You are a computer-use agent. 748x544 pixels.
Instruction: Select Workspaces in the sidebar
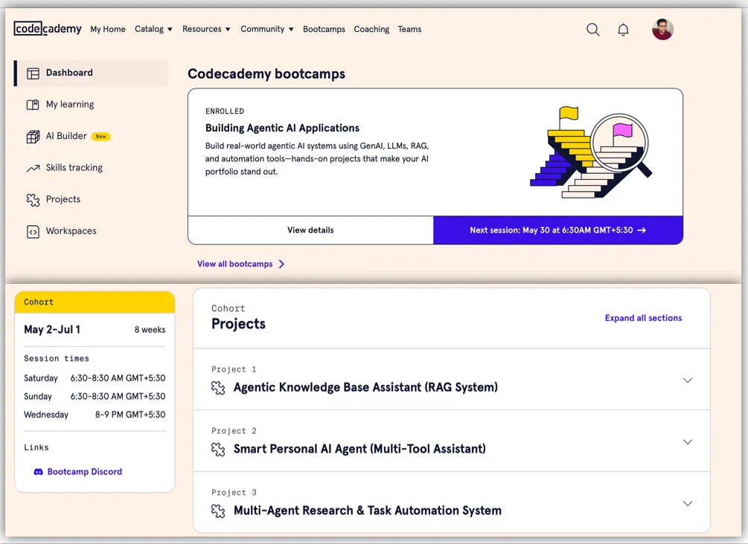(71, 231)
